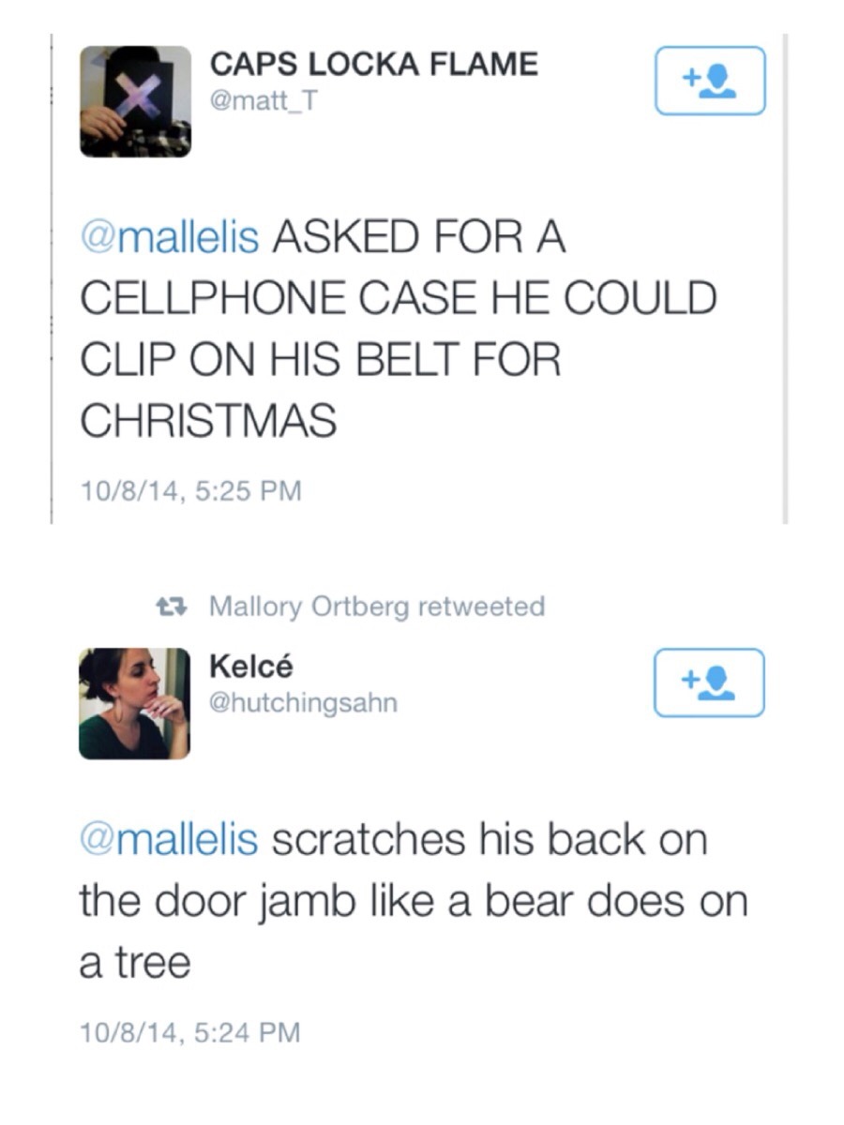This screenshot has width=844, height=1125.
Task: Open @mallelis mention in the bear tweet
Action: pyautogui.click(x=169, y=839)
